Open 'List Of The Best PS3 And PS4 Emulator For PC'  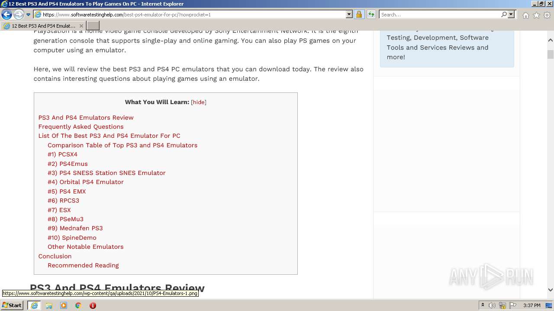(x=109, y=136)
